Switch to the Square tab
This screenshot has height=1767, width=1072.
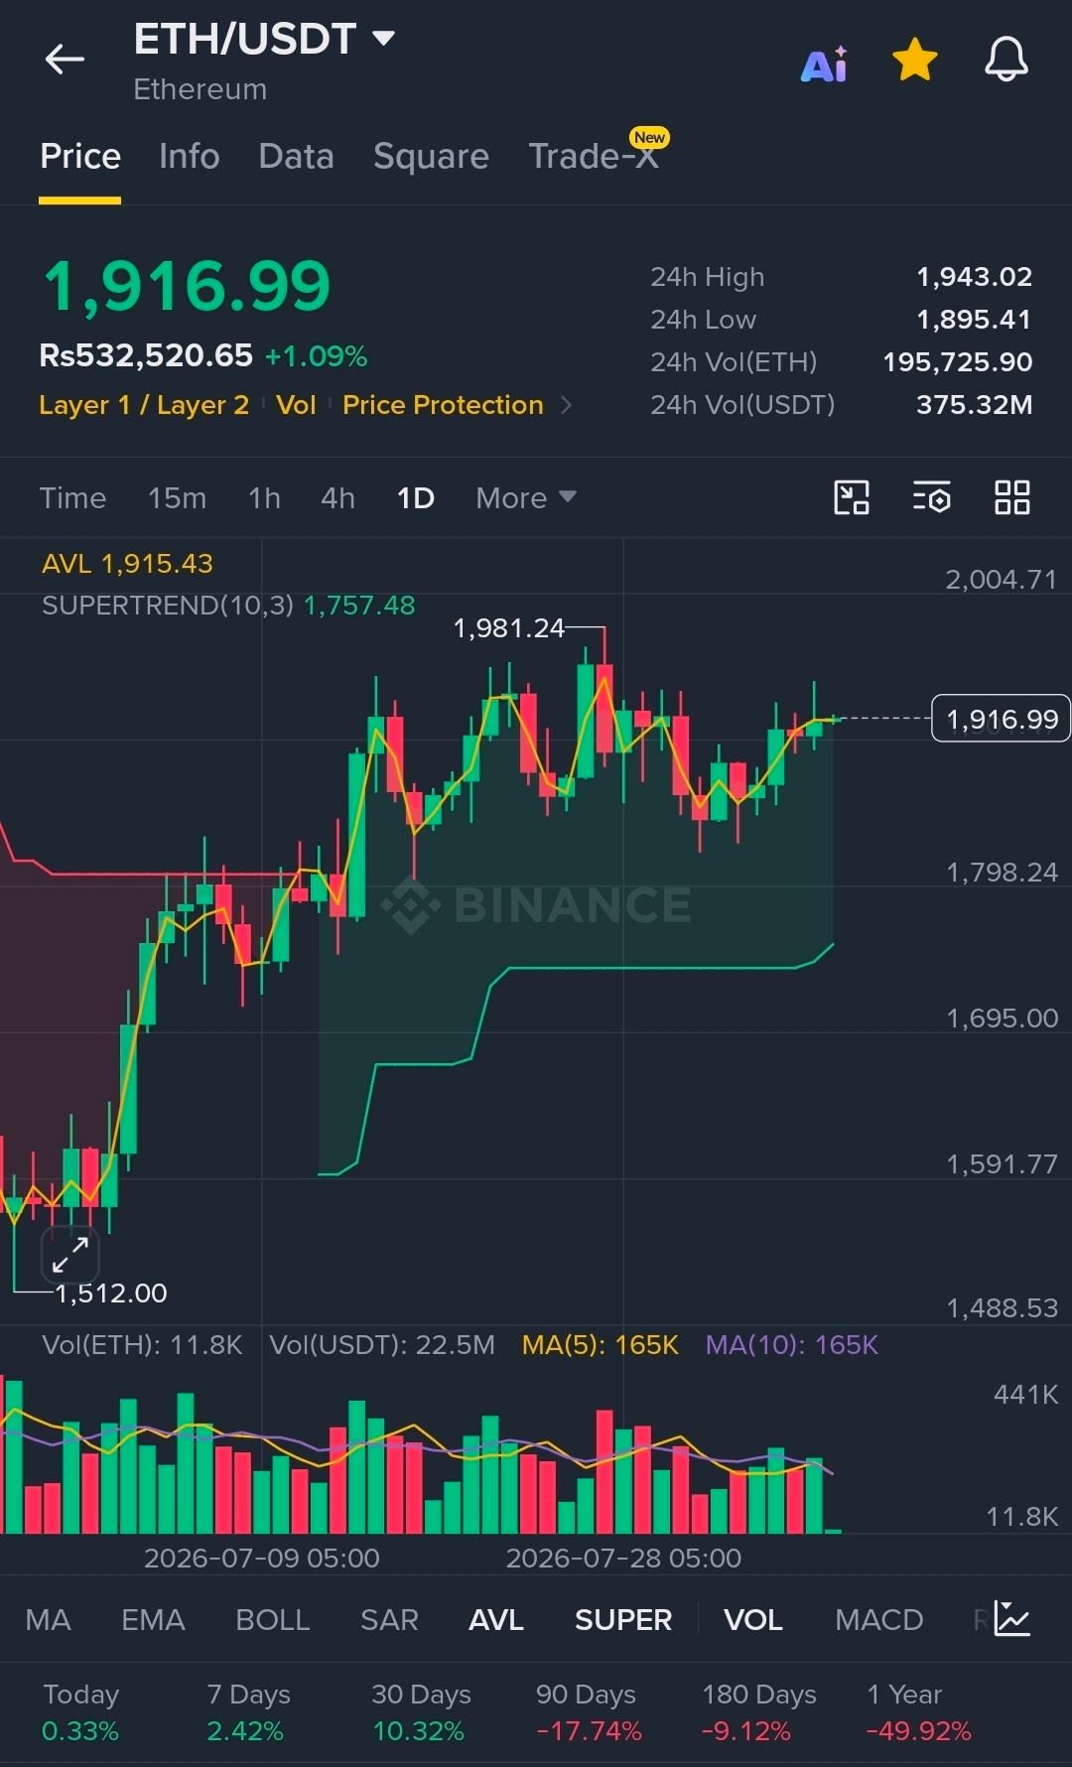coord(431,156)
